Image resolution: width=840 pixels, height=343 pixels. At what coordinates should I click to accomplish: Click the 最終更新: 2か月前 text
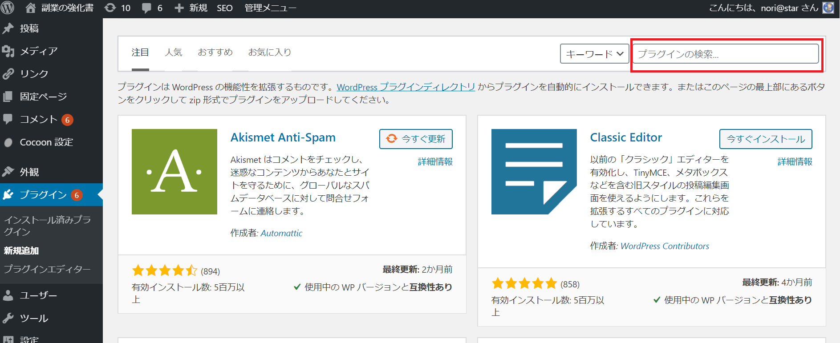click(x=418, y=269)
